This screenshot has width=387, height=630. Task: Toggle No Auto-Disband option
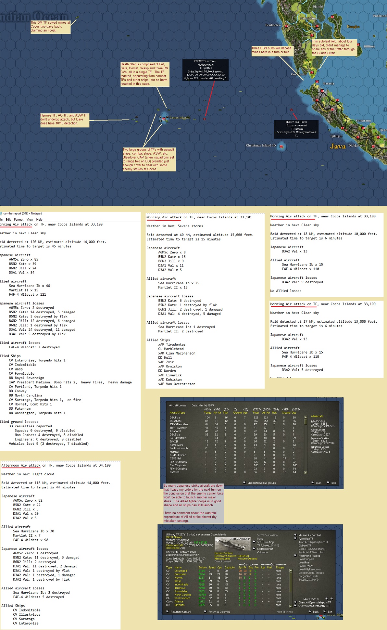[x=247, y=559]
